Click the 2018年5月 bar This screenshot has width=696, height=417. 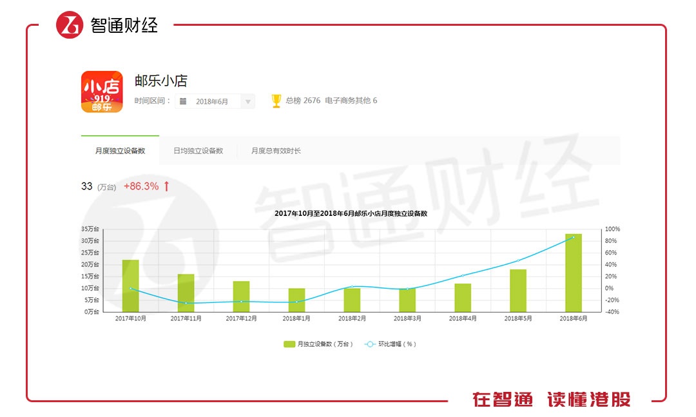coord(518,291)
